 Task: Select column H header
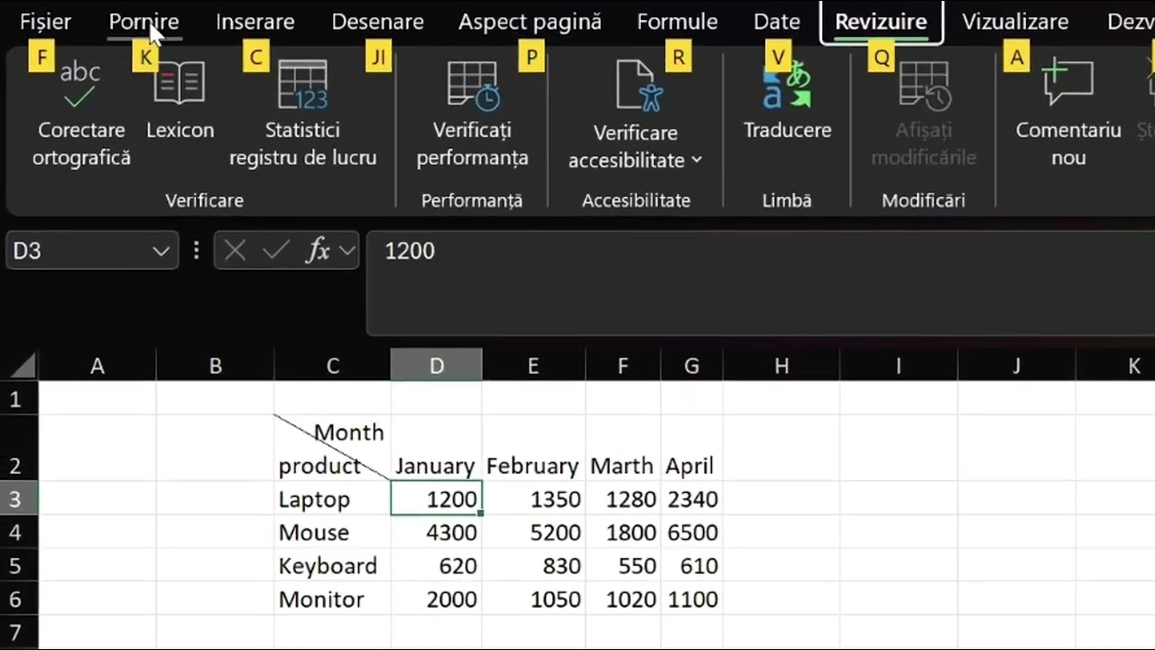(781, 366)
